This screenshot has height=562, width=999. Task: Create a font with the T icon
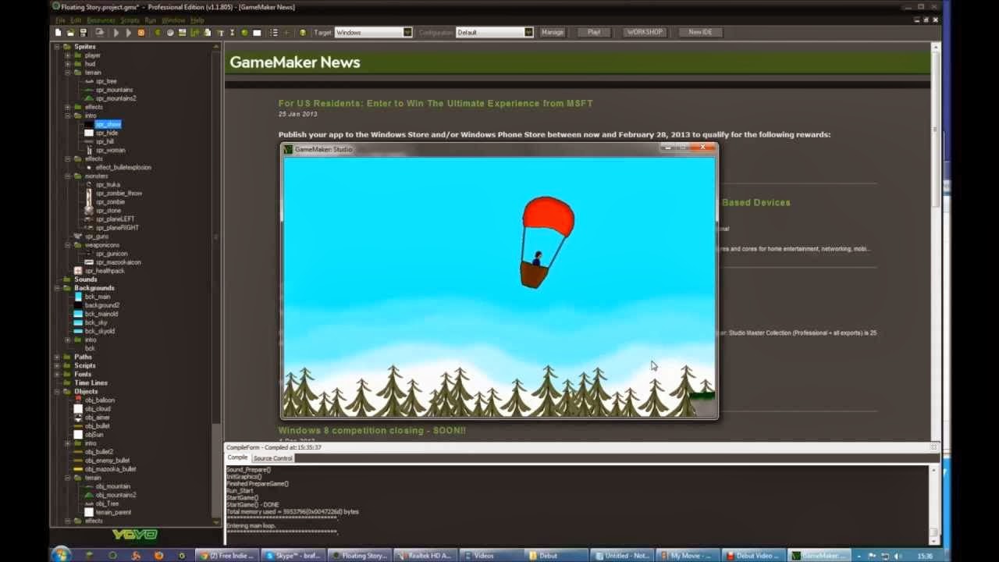(x=221, y=33)
